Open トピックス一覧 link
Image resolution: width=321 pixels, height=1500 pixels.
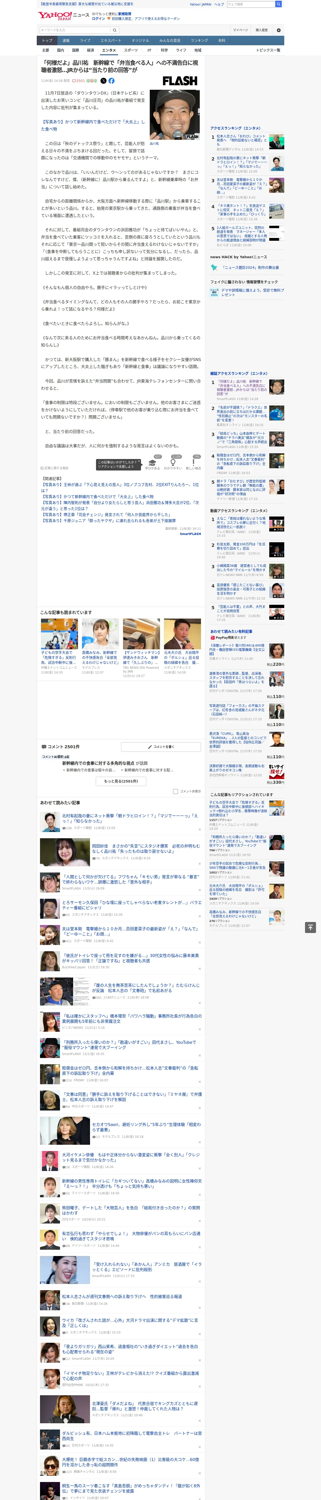(x=268, y=50)
